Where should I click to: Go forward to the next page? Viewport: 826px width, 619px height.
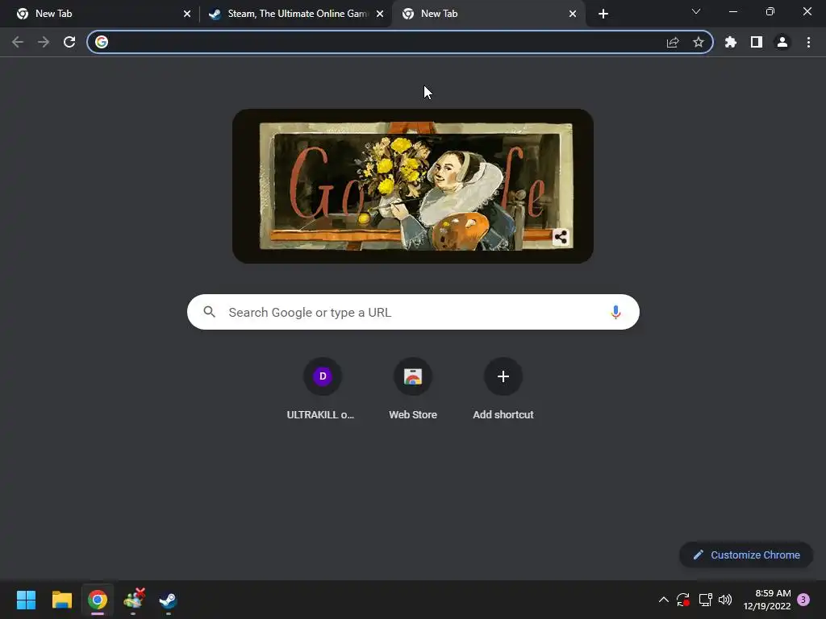tap(44, 42)
